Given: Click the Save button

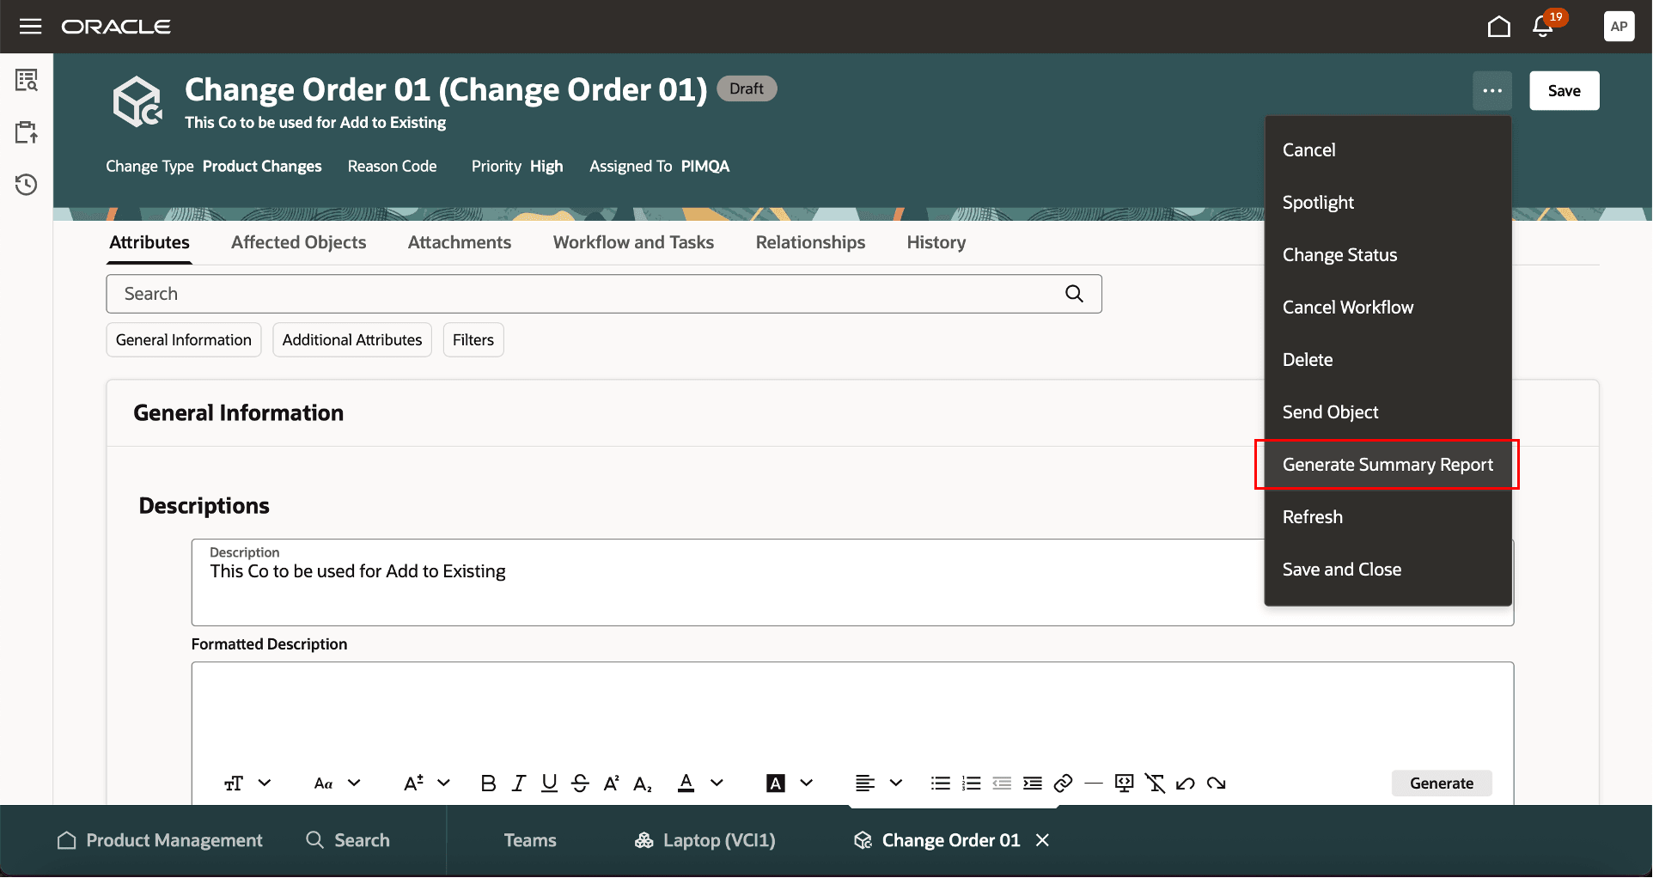Looking at the screenshot, I should 1564,90.
